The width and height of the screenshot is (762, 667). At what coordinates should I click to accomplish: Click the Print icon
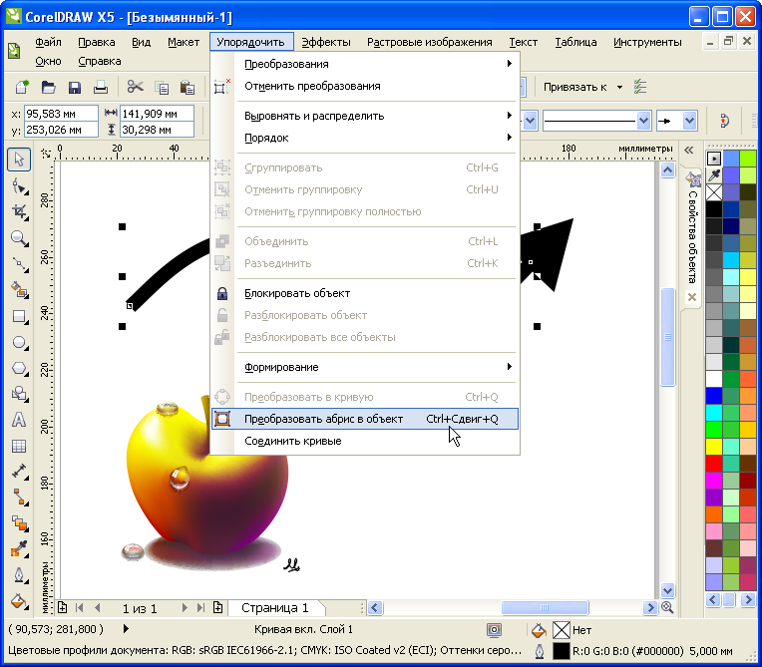click(x=101, y=88)
